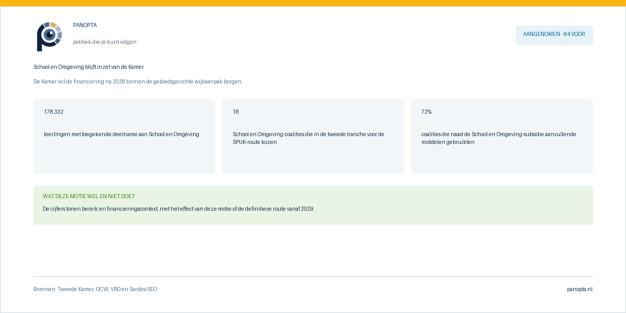This screenshot has width=626, height=313.
Task: Click the SPUK-route coalities description text
Action: coord(308,138)
